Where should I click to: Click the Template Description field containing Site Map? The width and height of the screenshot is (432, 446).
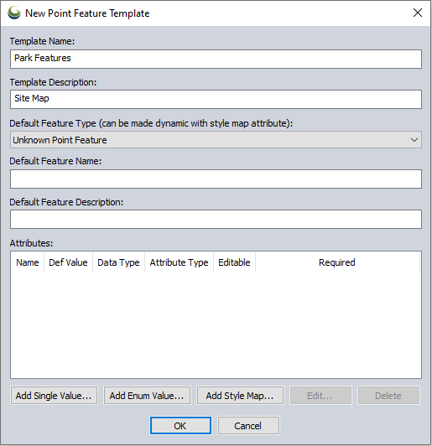(216, 99)
